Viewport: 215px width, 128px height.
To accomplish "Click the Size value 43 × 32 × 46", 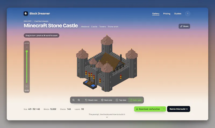I will click(34, 109).
